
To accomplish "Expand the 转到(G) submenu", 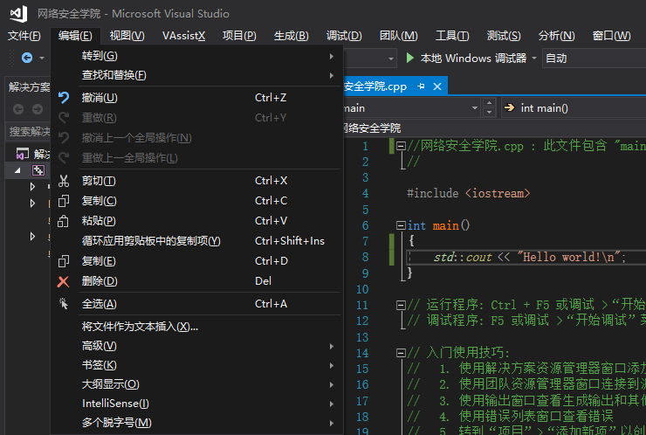I will click(x=197, y=56).
